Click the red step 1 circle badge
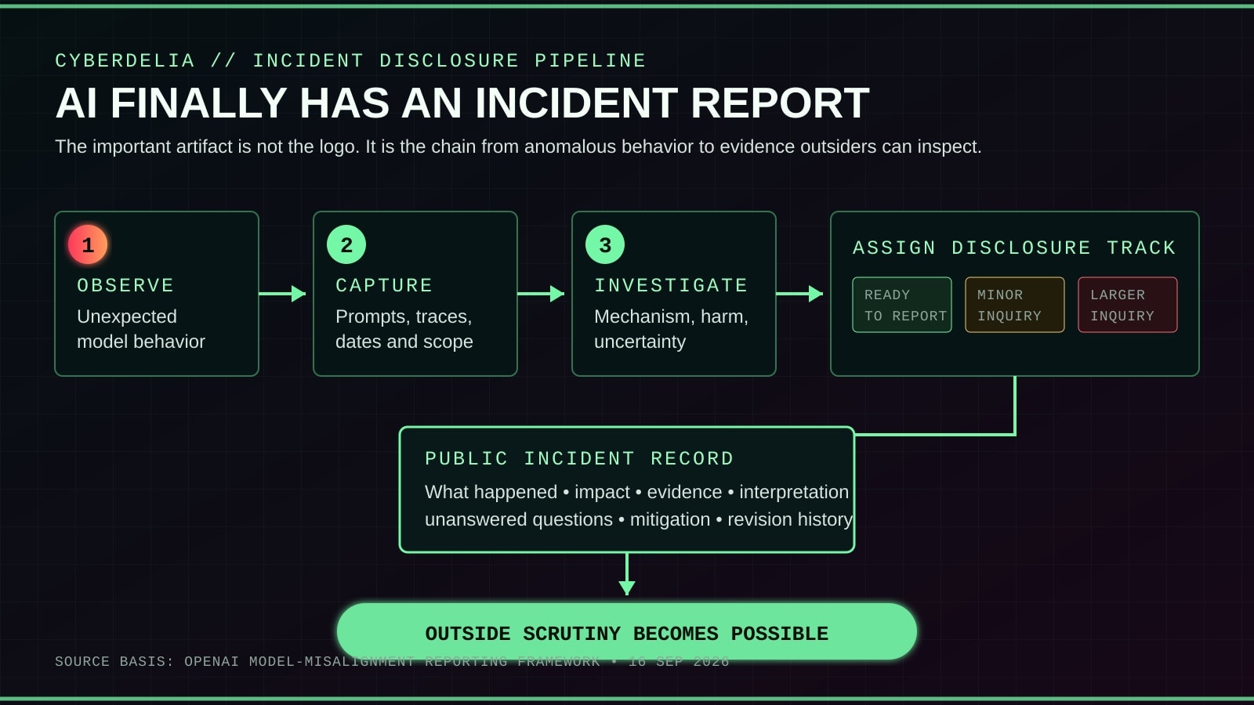 88,244
